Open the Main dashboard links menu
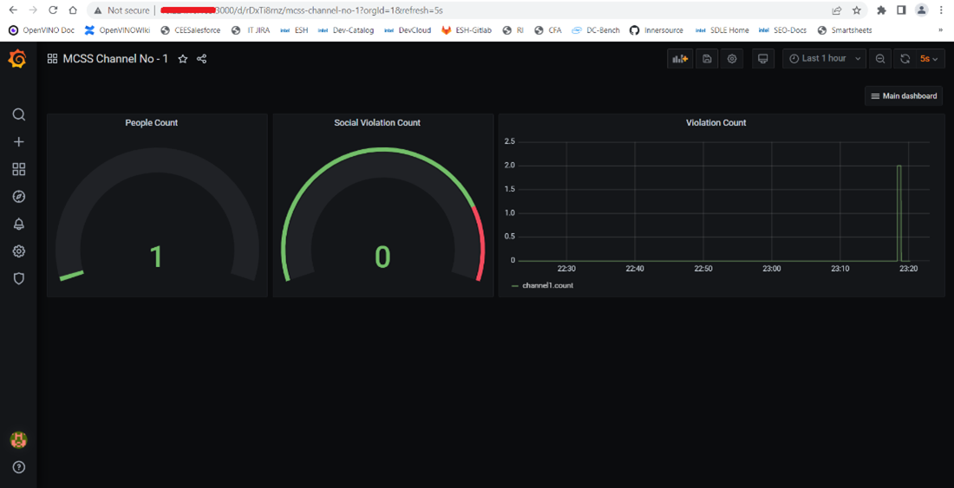Image resolution: width=954 pixels, height=488 pixels. 904,96
